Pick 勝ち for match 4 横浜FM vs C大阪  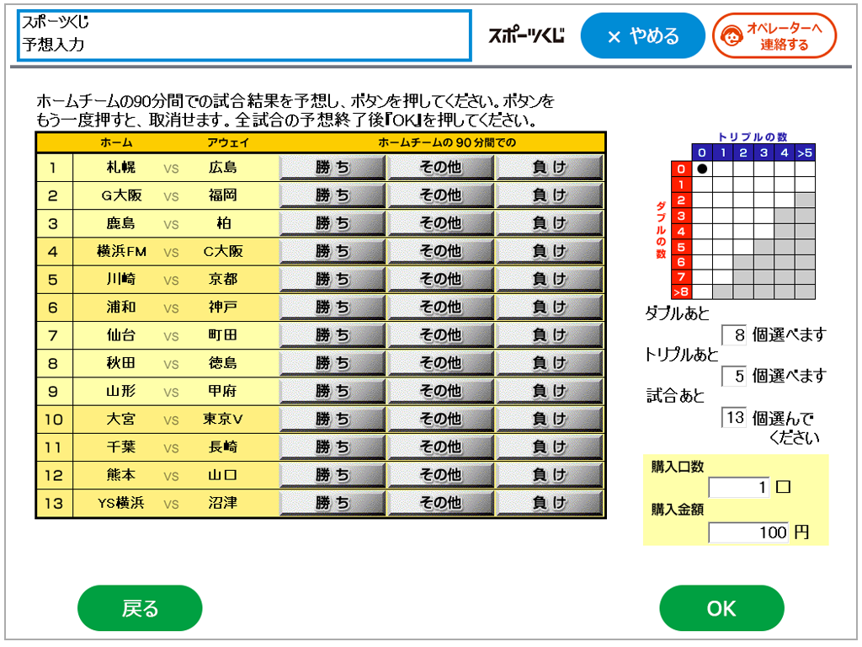(333, 251)
